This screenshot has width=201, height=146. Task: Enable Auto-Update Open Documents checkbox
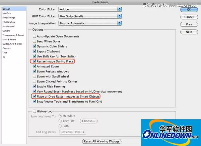click(x=35, y=36)
